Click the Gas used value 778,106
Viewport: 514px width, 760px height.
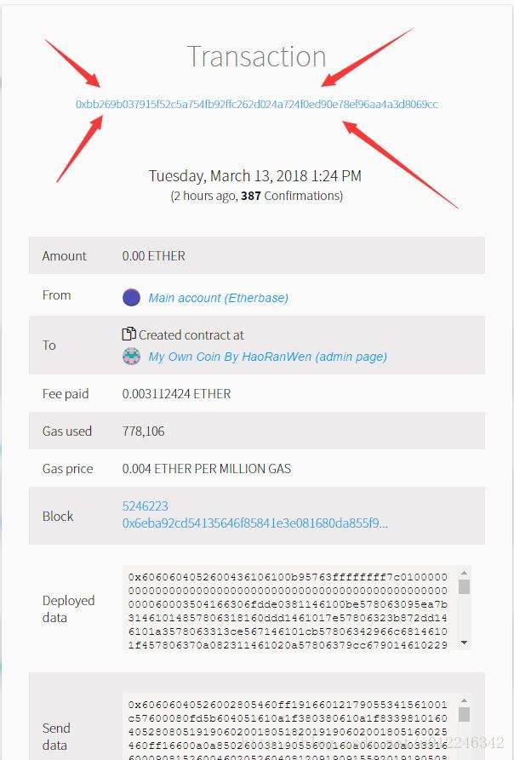[x=144, y=431]
